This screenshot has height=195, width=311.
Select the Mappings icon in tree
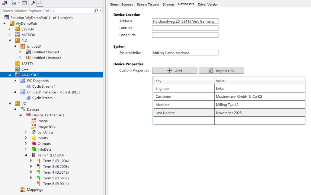pyautogui.click(x=23, y=190)
